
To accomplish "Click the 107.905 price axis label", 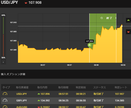I will (x=13, y=32).
